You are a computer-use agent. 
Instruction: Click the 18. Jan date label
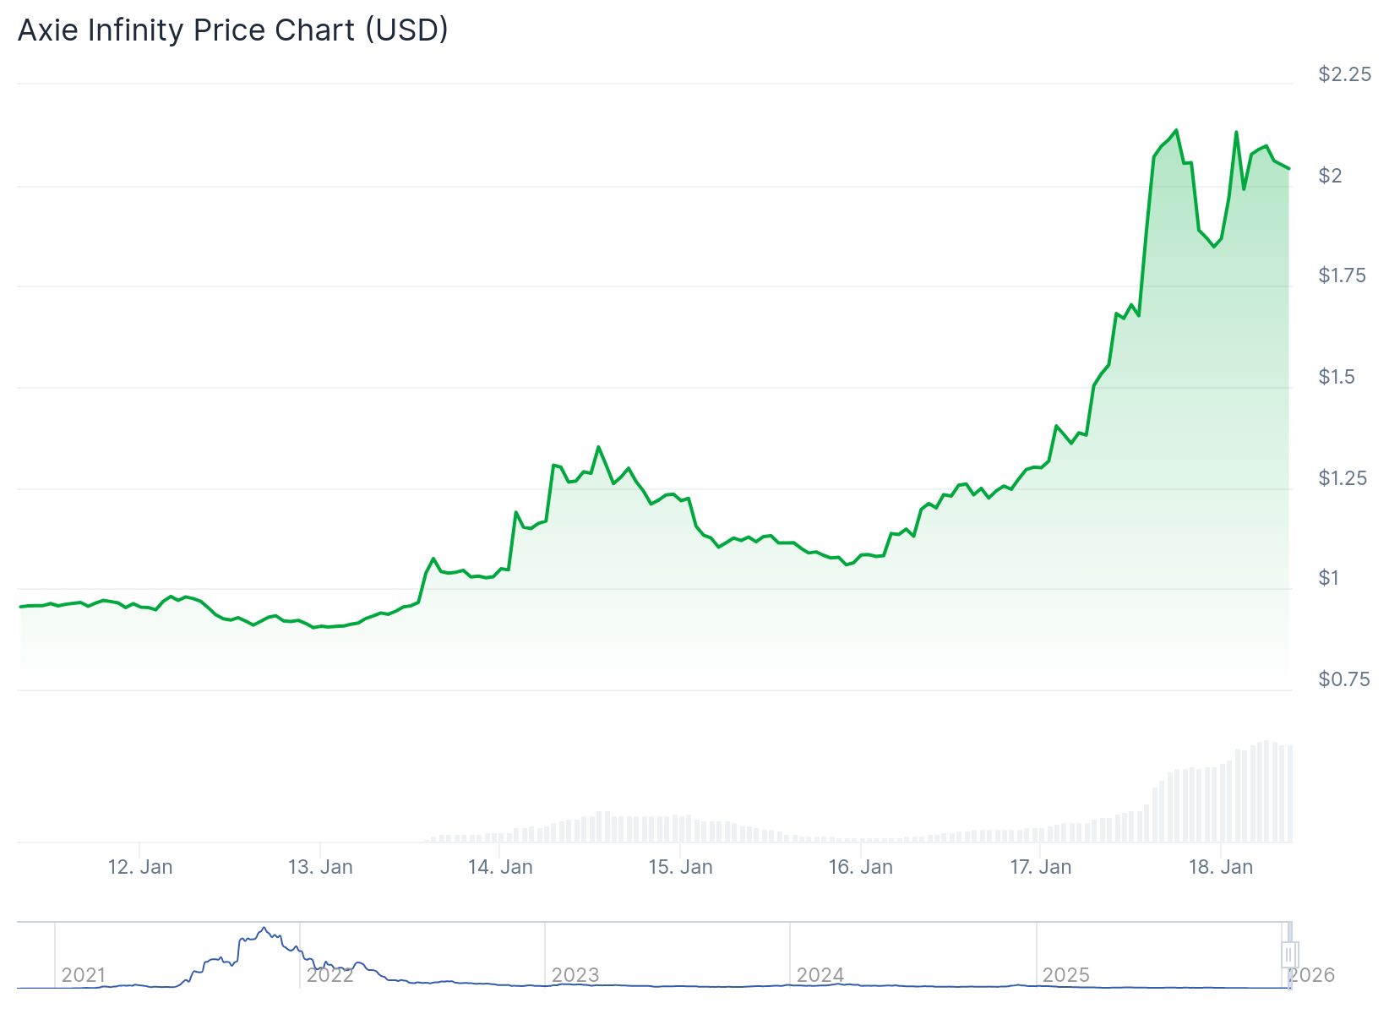[1221, 867]
